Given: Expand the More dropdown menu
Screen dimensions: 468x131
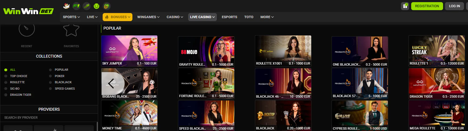Looking at the screenshot, I should [267, 17].
